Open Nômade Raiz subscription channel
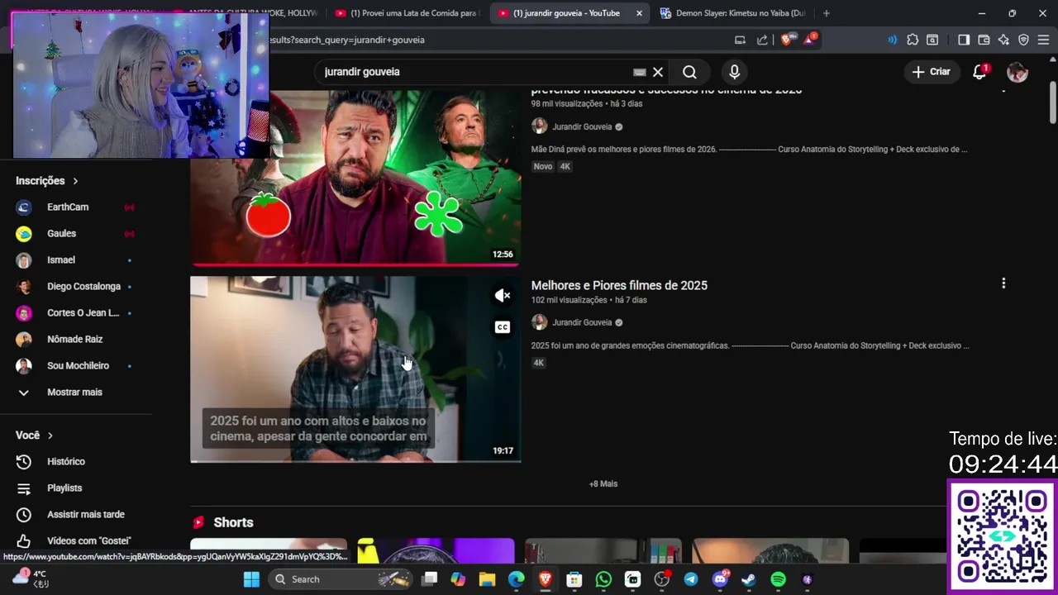1058x595 pixels. 75,340
